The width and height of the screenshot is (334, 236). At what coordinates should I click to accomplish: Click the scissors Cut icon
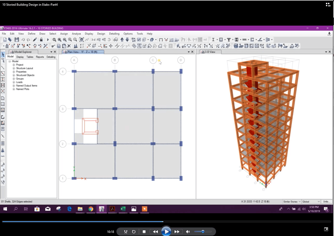53,46
